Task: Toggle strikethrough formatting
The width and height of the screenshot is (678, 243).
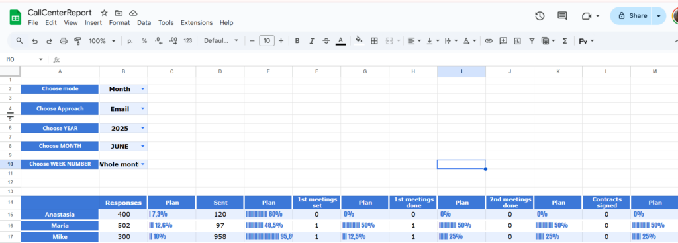Action: pos(326,41)
